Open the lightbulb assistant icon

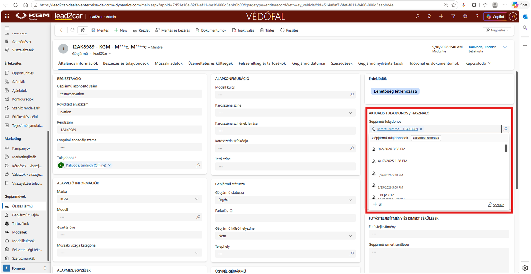click(429, 16)
